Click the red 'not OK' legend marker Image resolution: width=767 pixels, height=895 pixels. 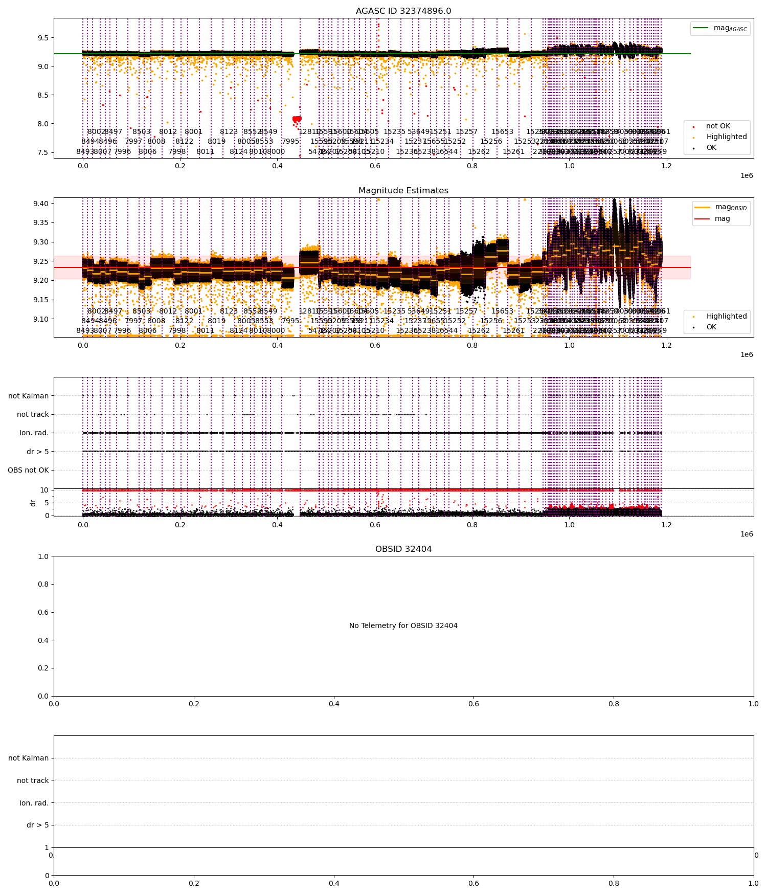click(694, 126)
